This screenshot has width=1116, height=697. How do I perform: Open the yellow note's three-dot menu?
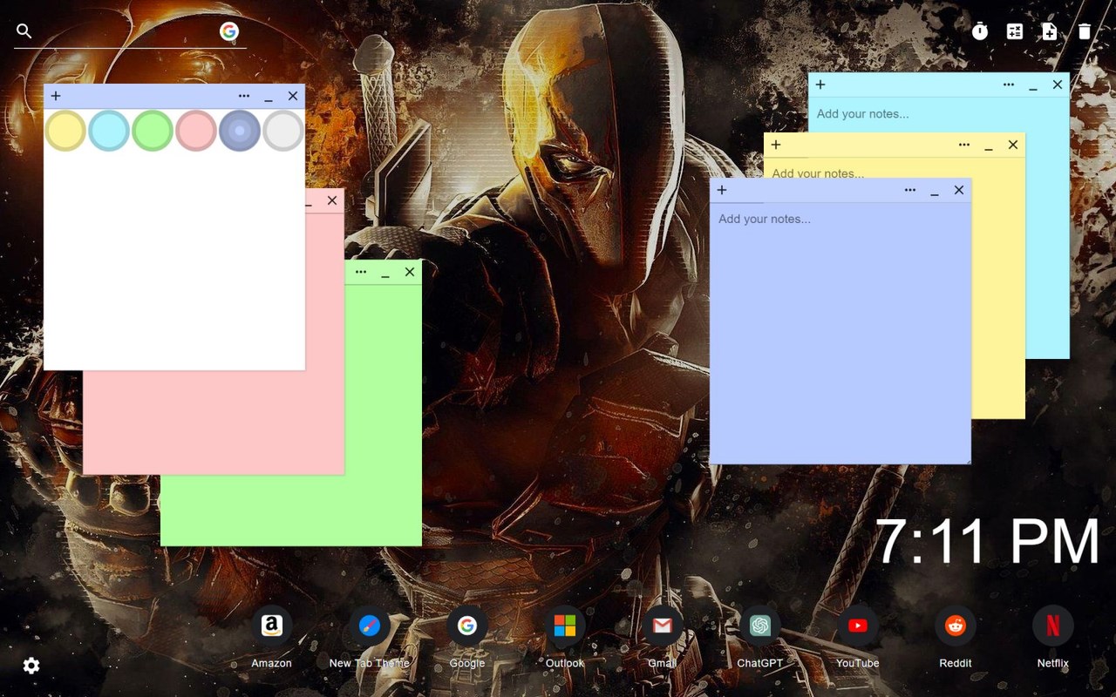[x=964, y=145]
